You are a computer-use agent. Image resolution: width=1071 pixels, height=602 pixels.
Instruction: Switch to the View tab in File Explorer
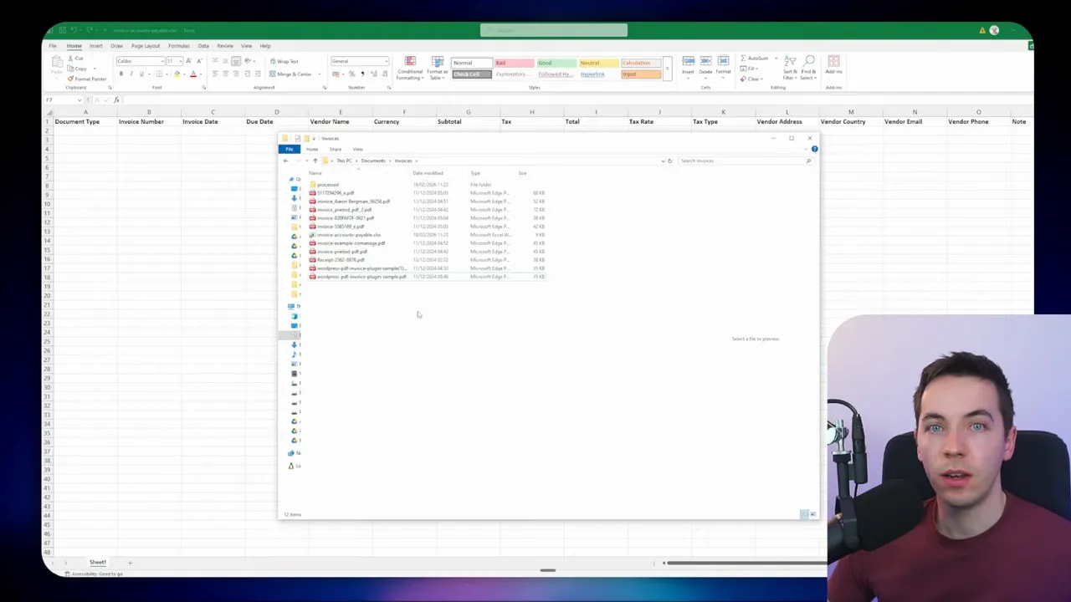[x=358, y=149]
